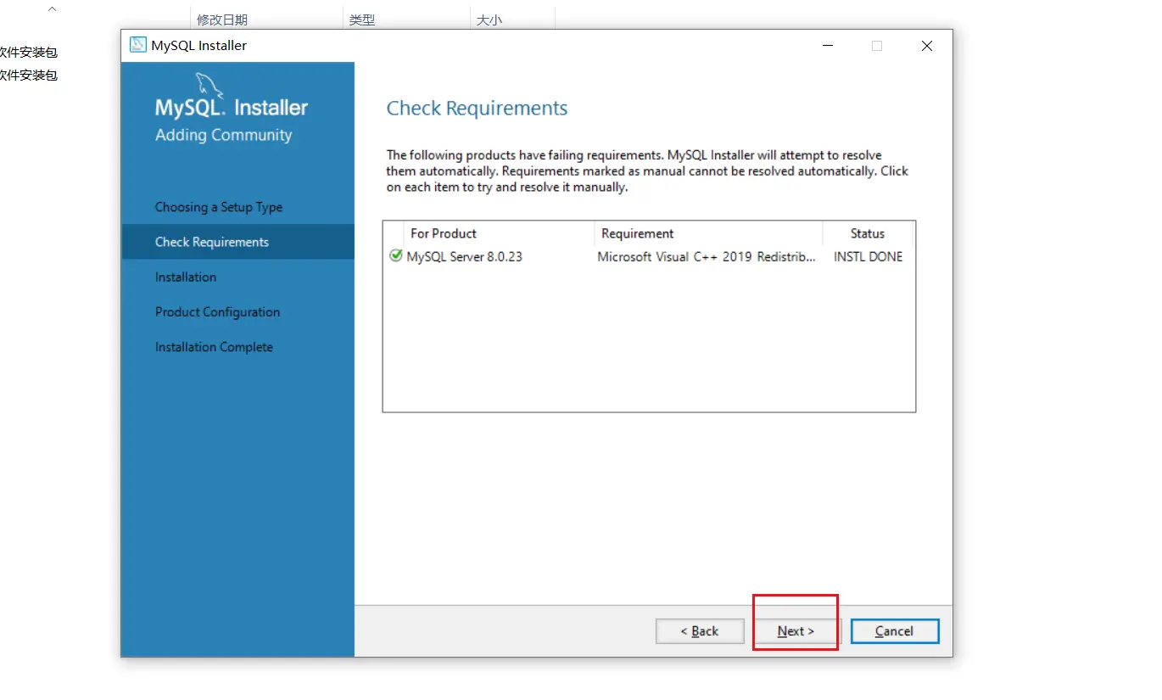Select the MySQL Server 8.0.23 row
The image size is (1162, 700).
[x=464, y=256]
